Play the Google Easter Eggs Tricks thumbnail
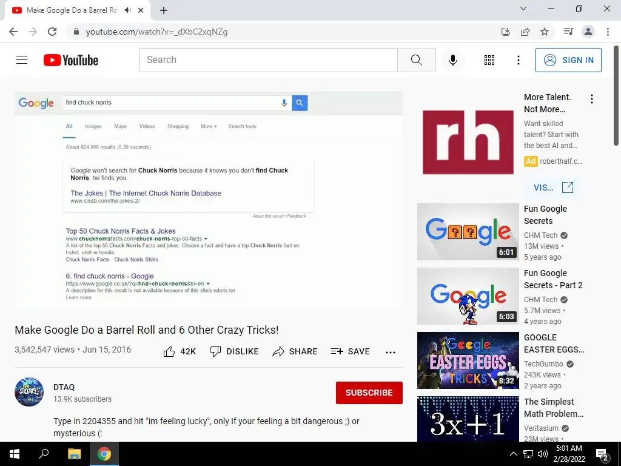This screenshot has width=621, height=466. [x=468, y=360]
